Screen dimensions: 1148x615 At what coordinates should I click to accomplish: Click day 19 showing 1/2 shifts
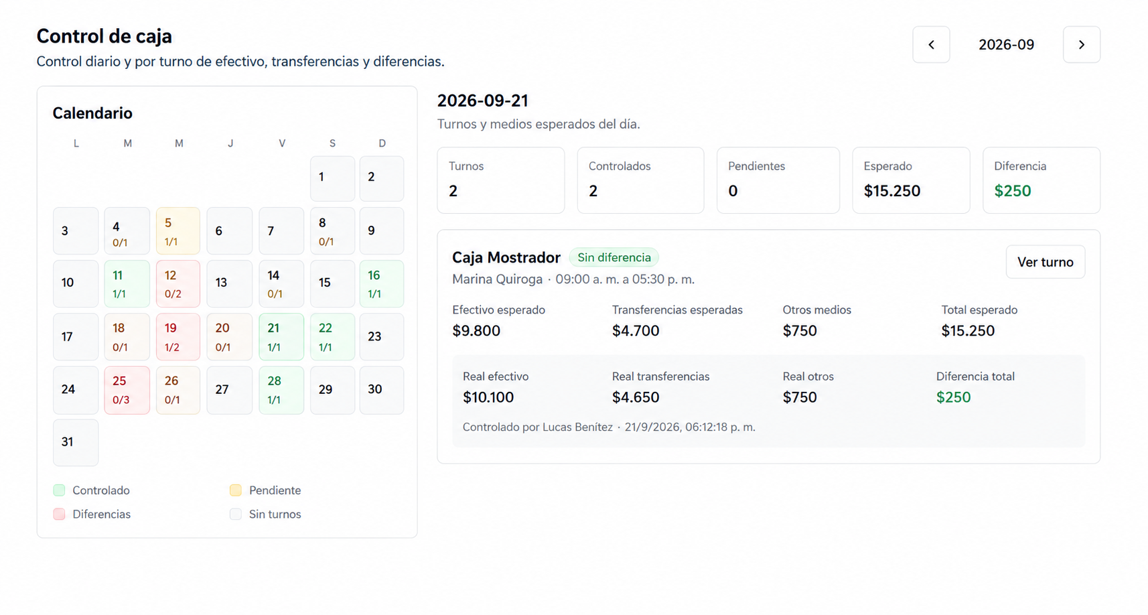177,337
